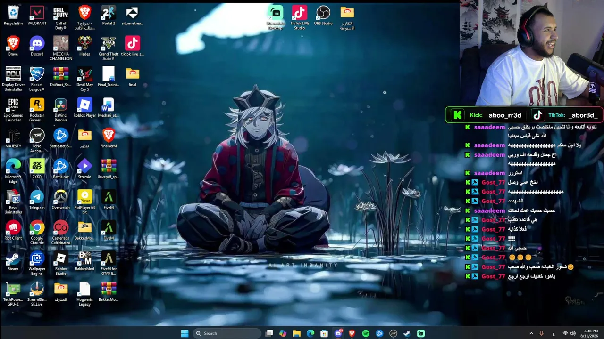The height and width of the screenshot is (339, 604).
Task: Select the FiveM for GTAV E... icon
Action: pos(109,263)
